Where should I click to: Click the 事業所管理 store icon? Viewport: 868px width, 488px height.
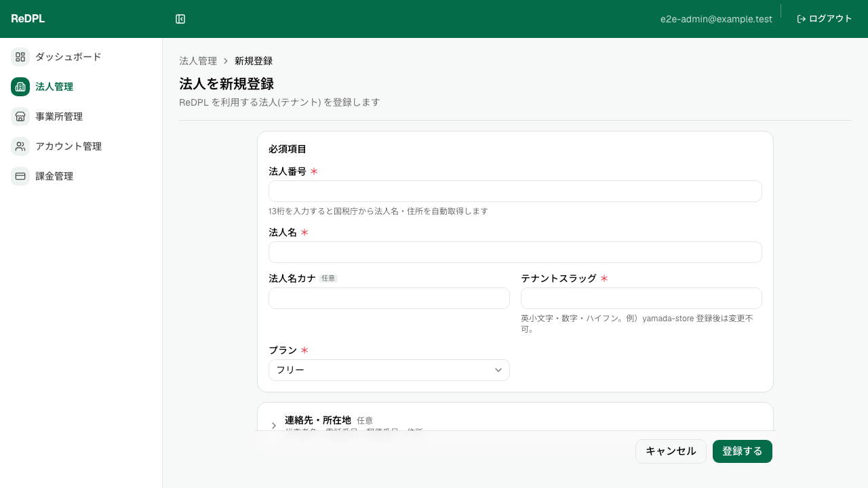[20, 117]
